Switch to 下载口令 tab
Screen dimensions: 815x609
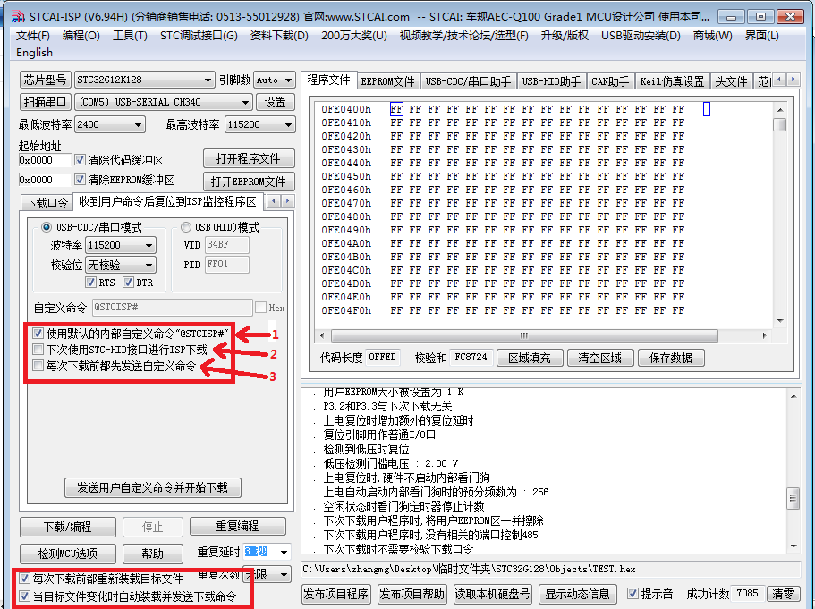(x=47, y=203)
